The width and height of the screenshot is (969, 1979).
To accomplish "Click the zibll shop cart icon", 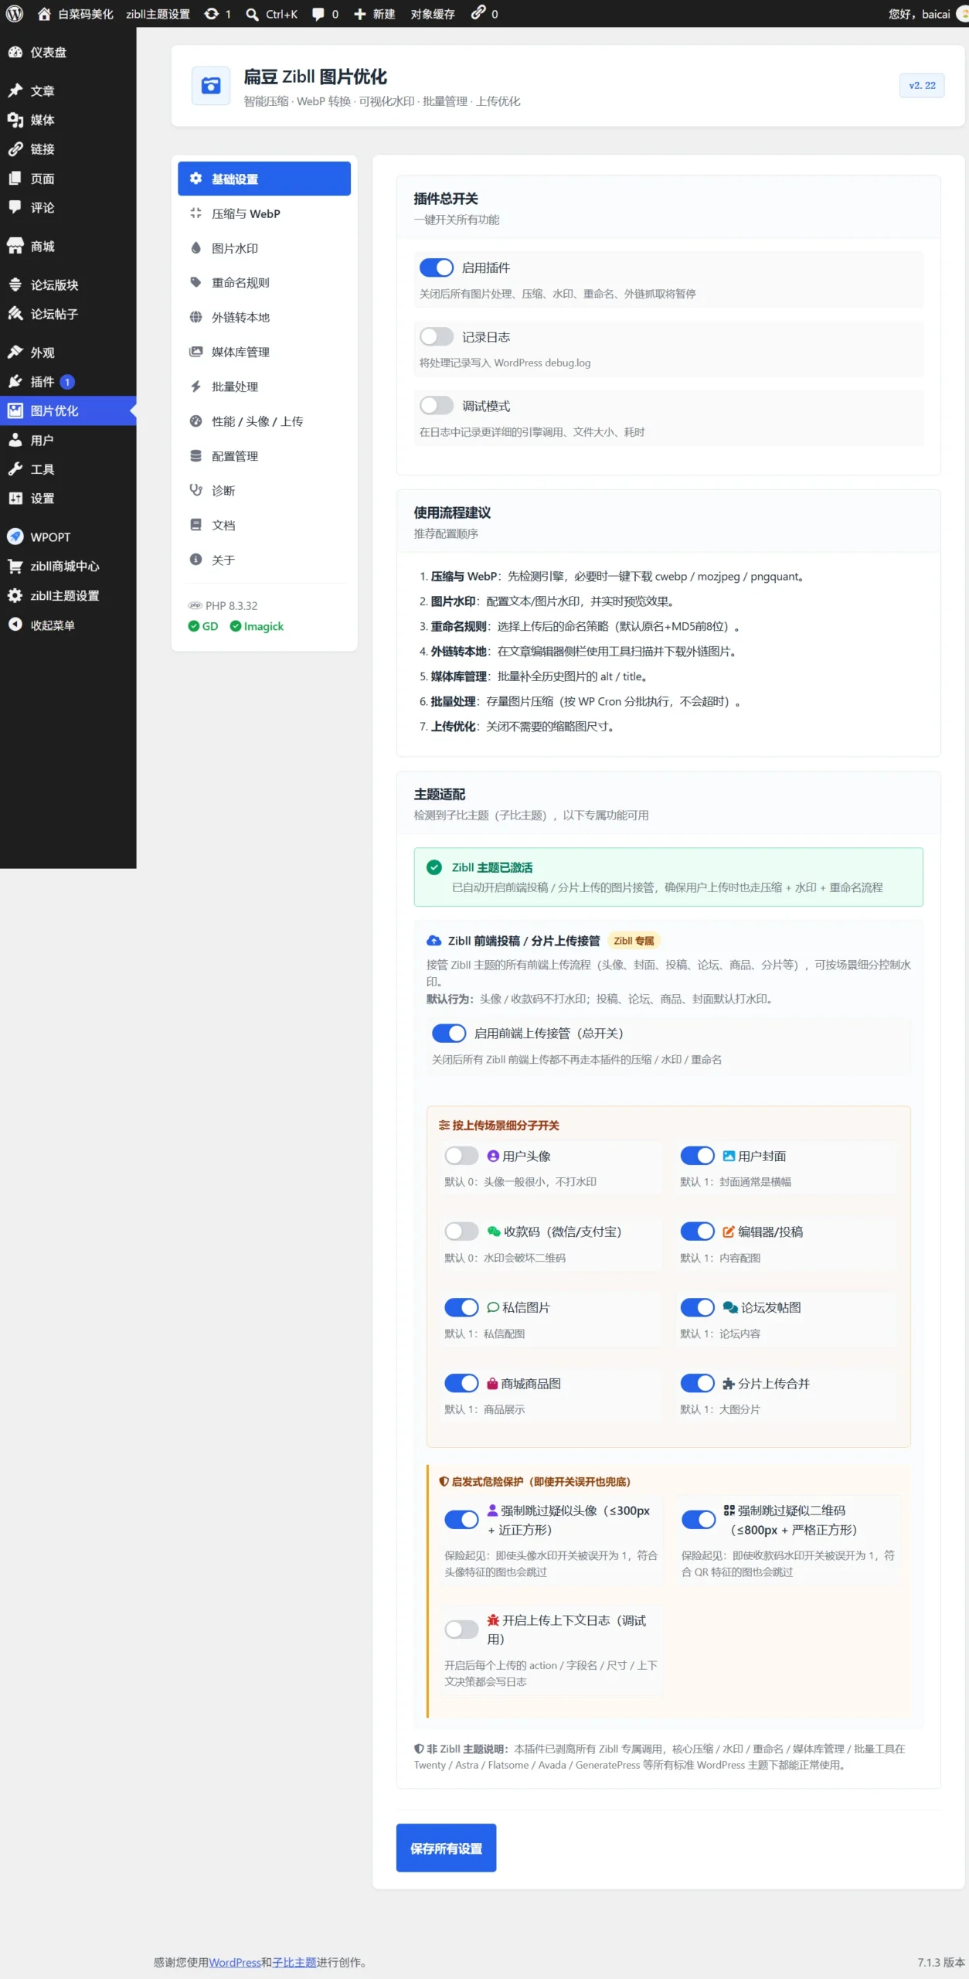I will (15, 566).
